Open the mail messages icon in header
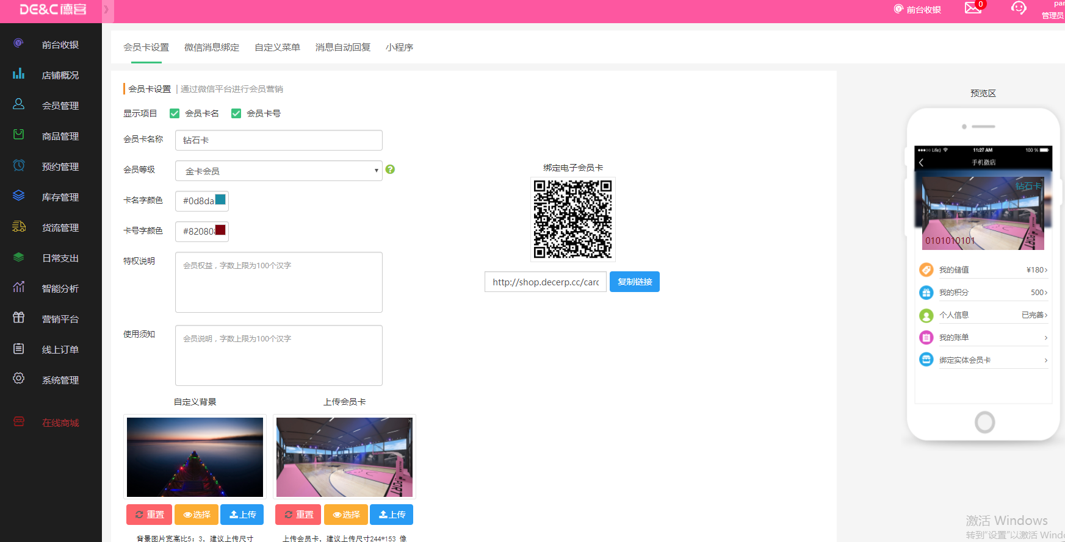The height and width of the screenshot is (542, 1065). pos(973,8)
